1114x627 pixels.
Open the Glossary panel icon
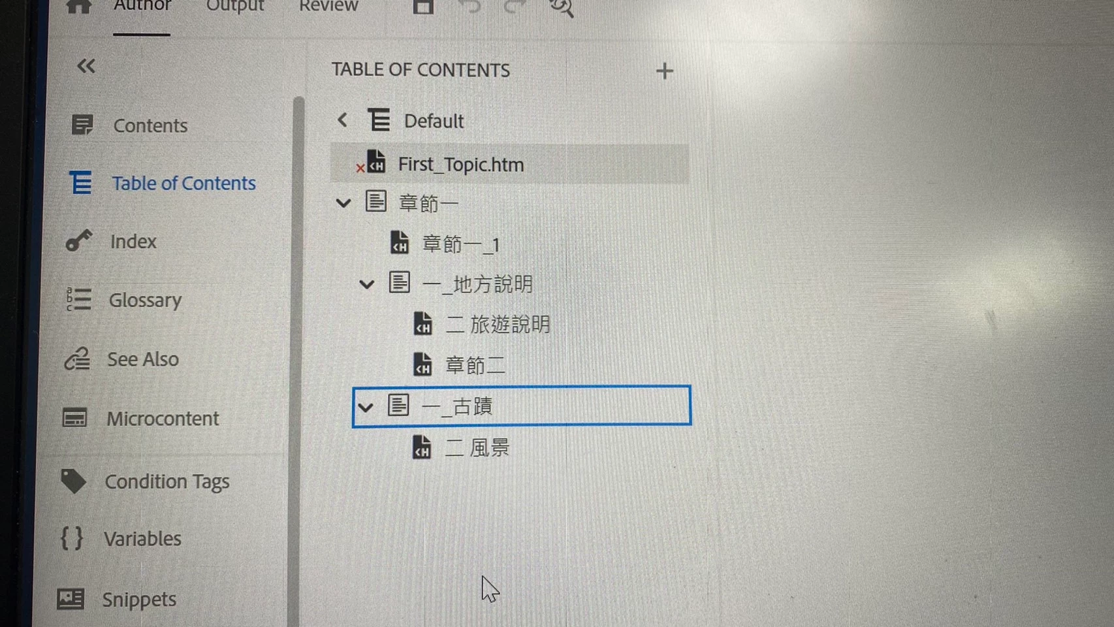(78, 300)
